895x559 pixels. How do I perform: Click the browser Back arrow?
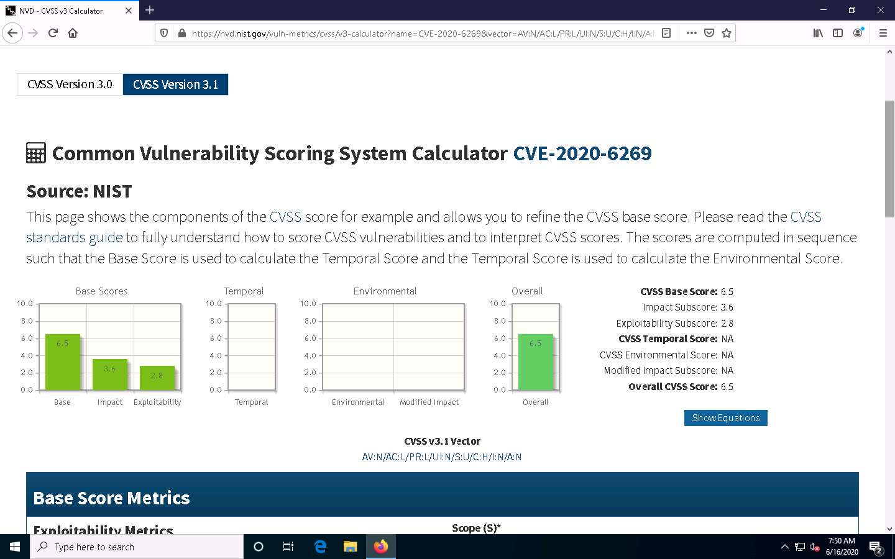[12, 33]
